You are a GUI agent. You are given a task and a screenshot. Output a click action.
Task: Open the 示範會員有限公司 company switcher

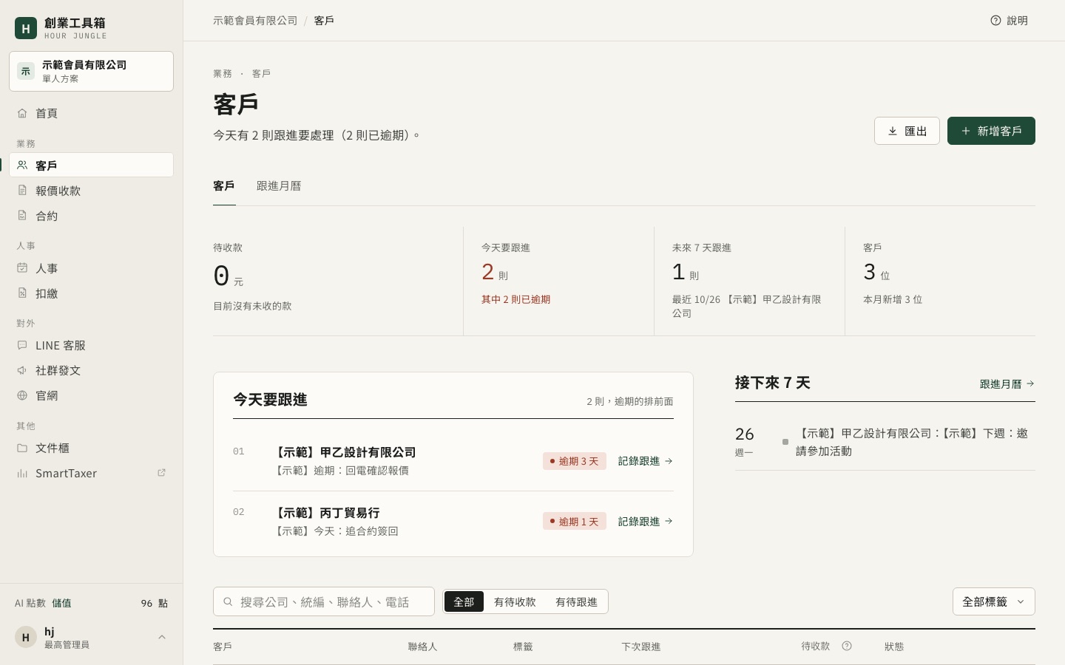coord(91,71)
